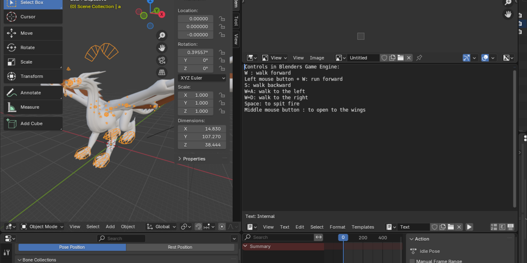Viewport: 527px width, 263px height.
Task: Select the Cursor tool
Action: 33,17
